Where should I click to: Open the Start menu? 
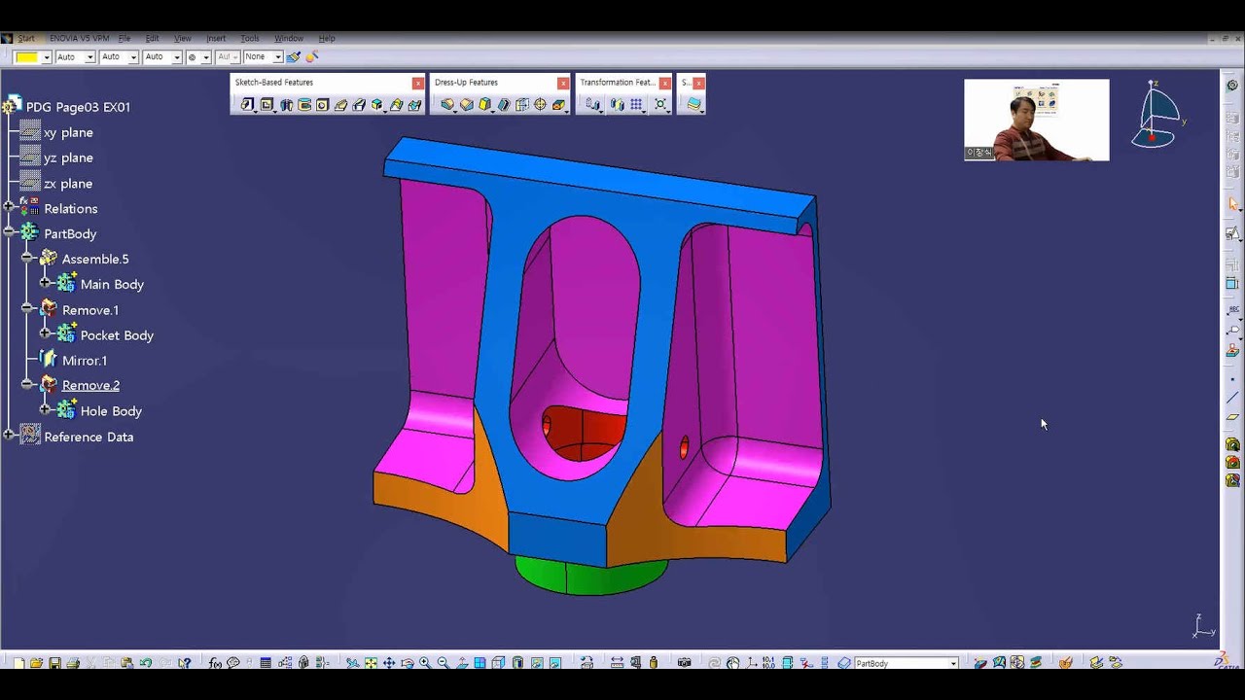pyautogui.click(x=25, y=38)
